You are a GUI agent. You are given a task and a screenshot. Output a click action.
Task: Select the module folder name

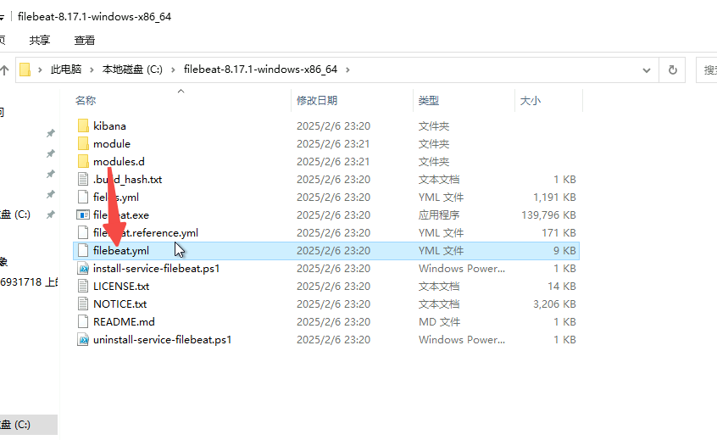coord(112,143)
